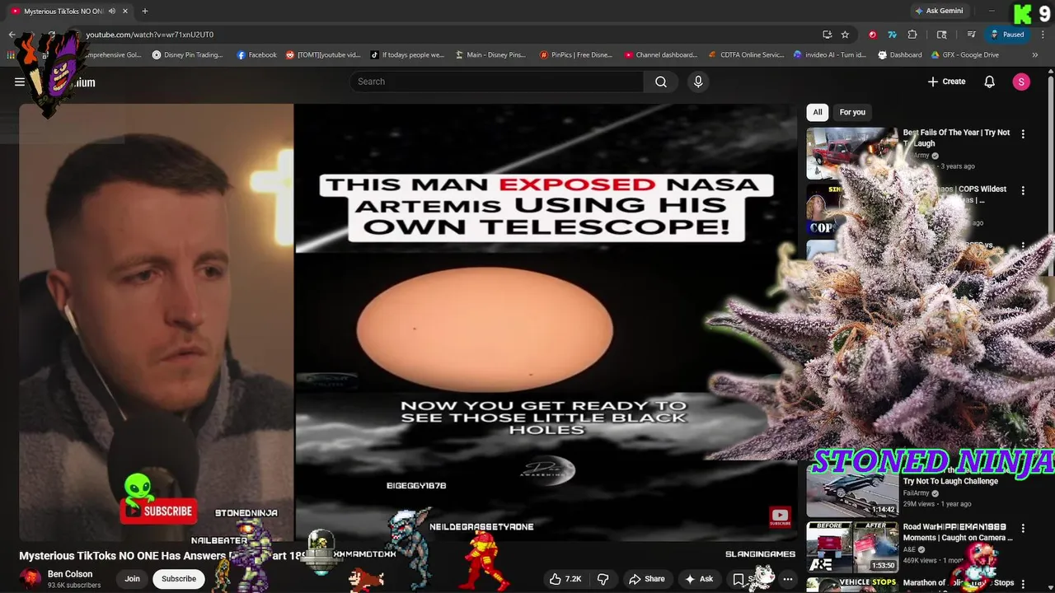This screenshot has height=593, width=1055.
Task: Bookmark this page with the star icon
Action: (845, 35)
